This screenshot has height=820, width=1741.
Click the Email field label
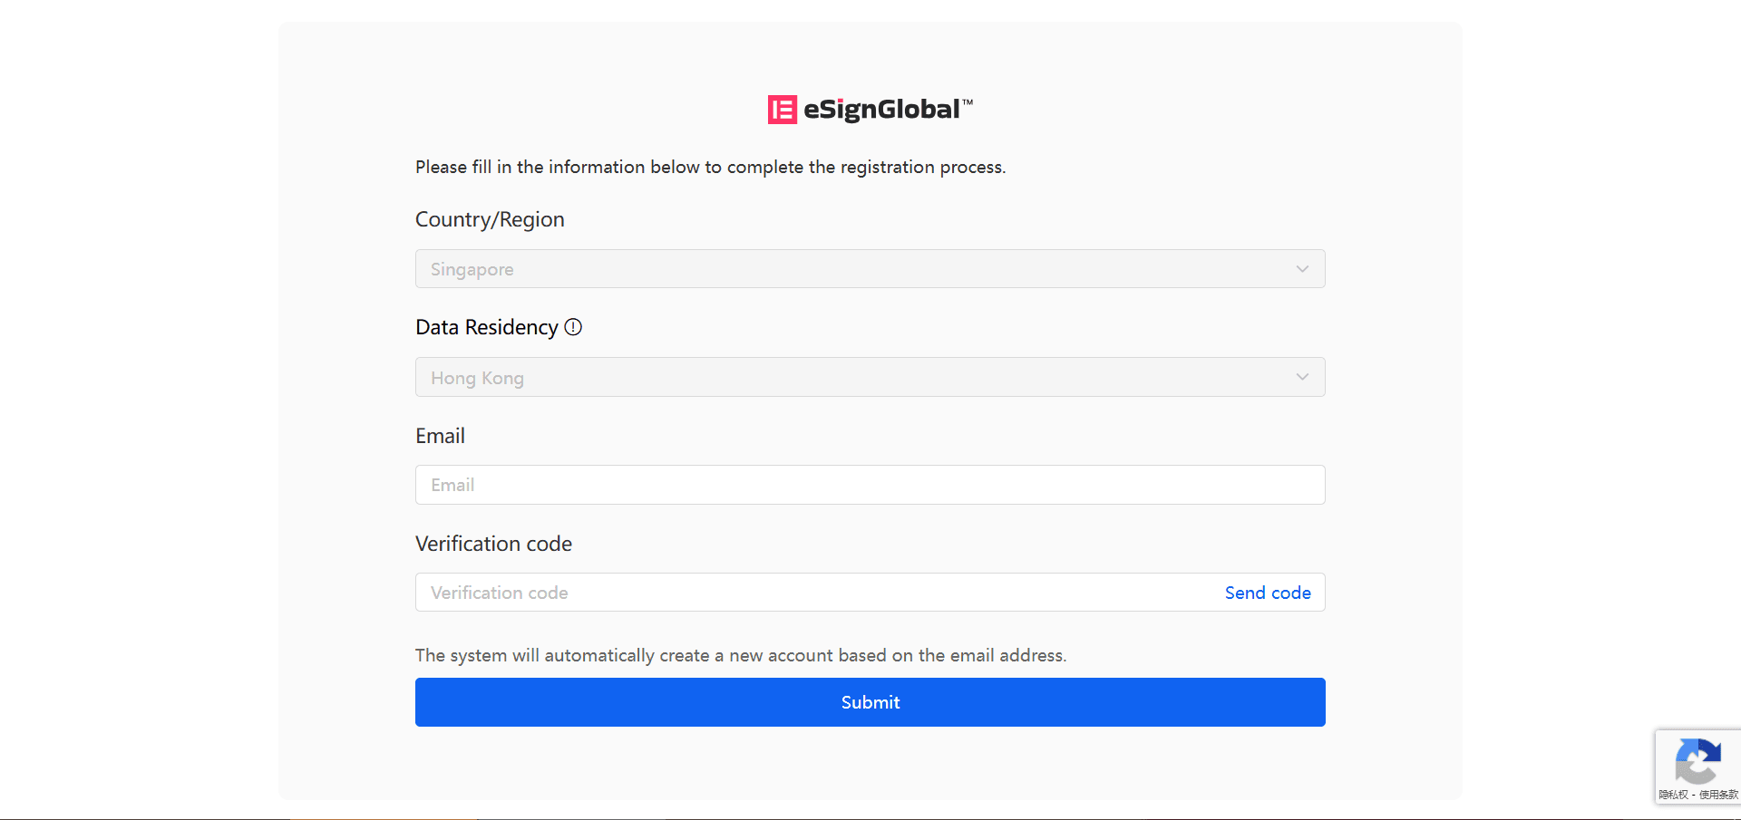[440, 436]
